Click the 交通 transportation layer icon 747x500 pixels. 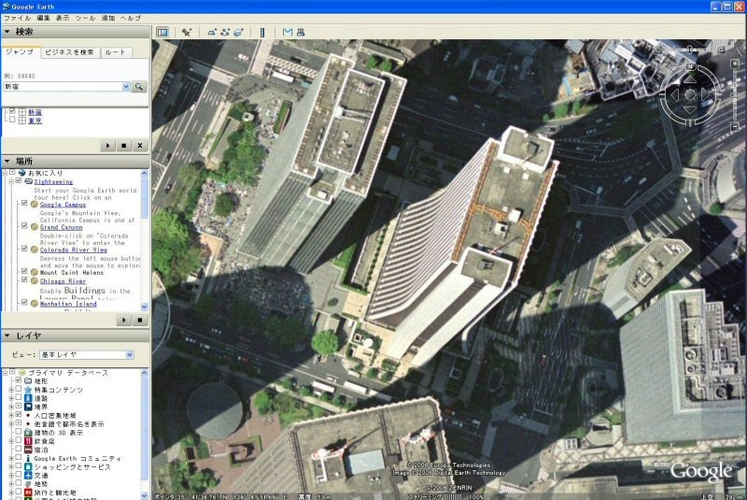coord(28,476)
